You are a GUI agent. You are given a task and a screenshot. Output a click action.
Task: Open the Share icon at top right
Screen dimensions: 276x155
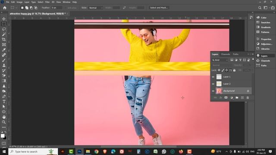click(273, 8)
